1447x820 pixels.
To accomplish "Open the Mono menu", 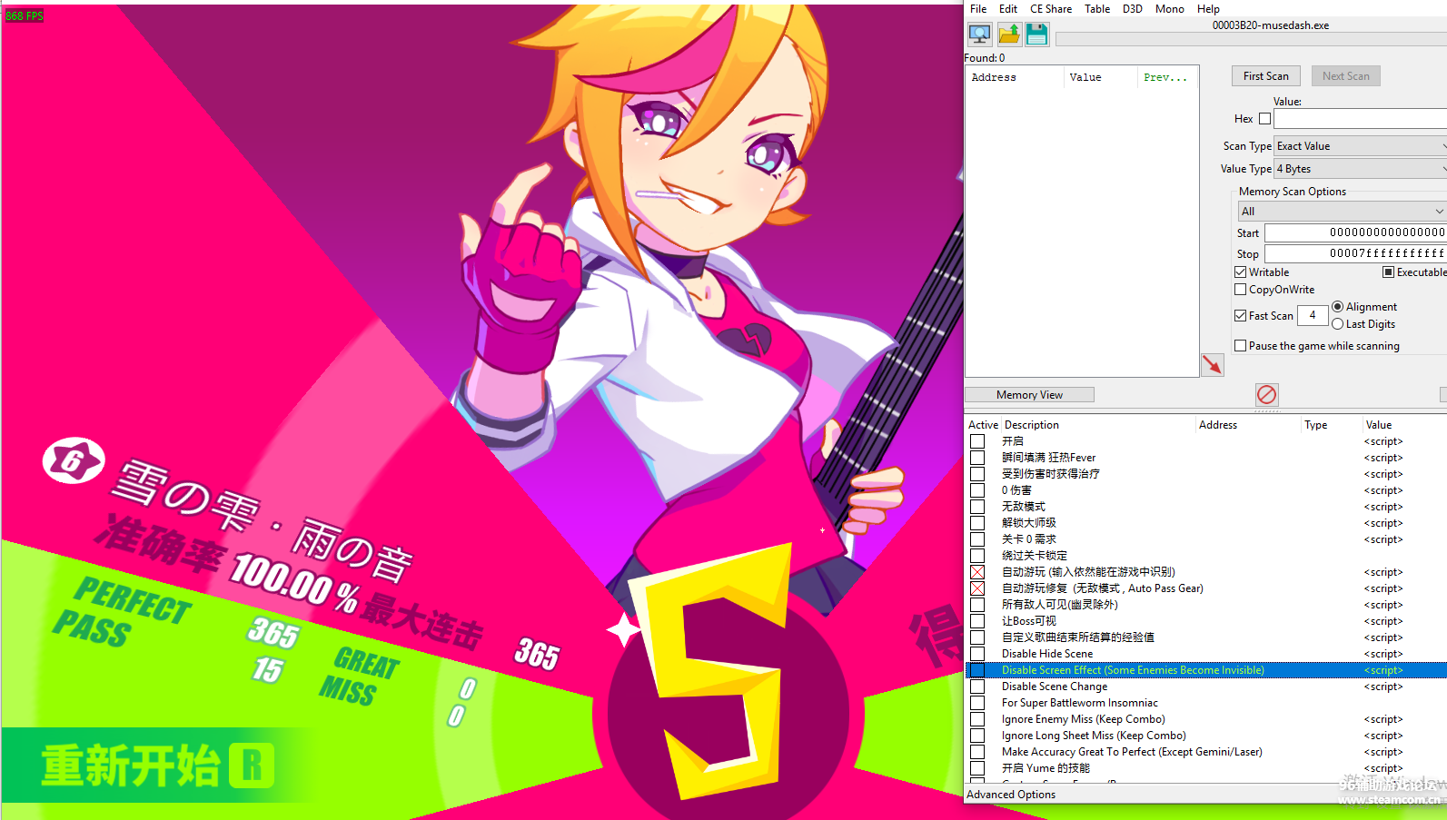I will (x=1170, y=9).
